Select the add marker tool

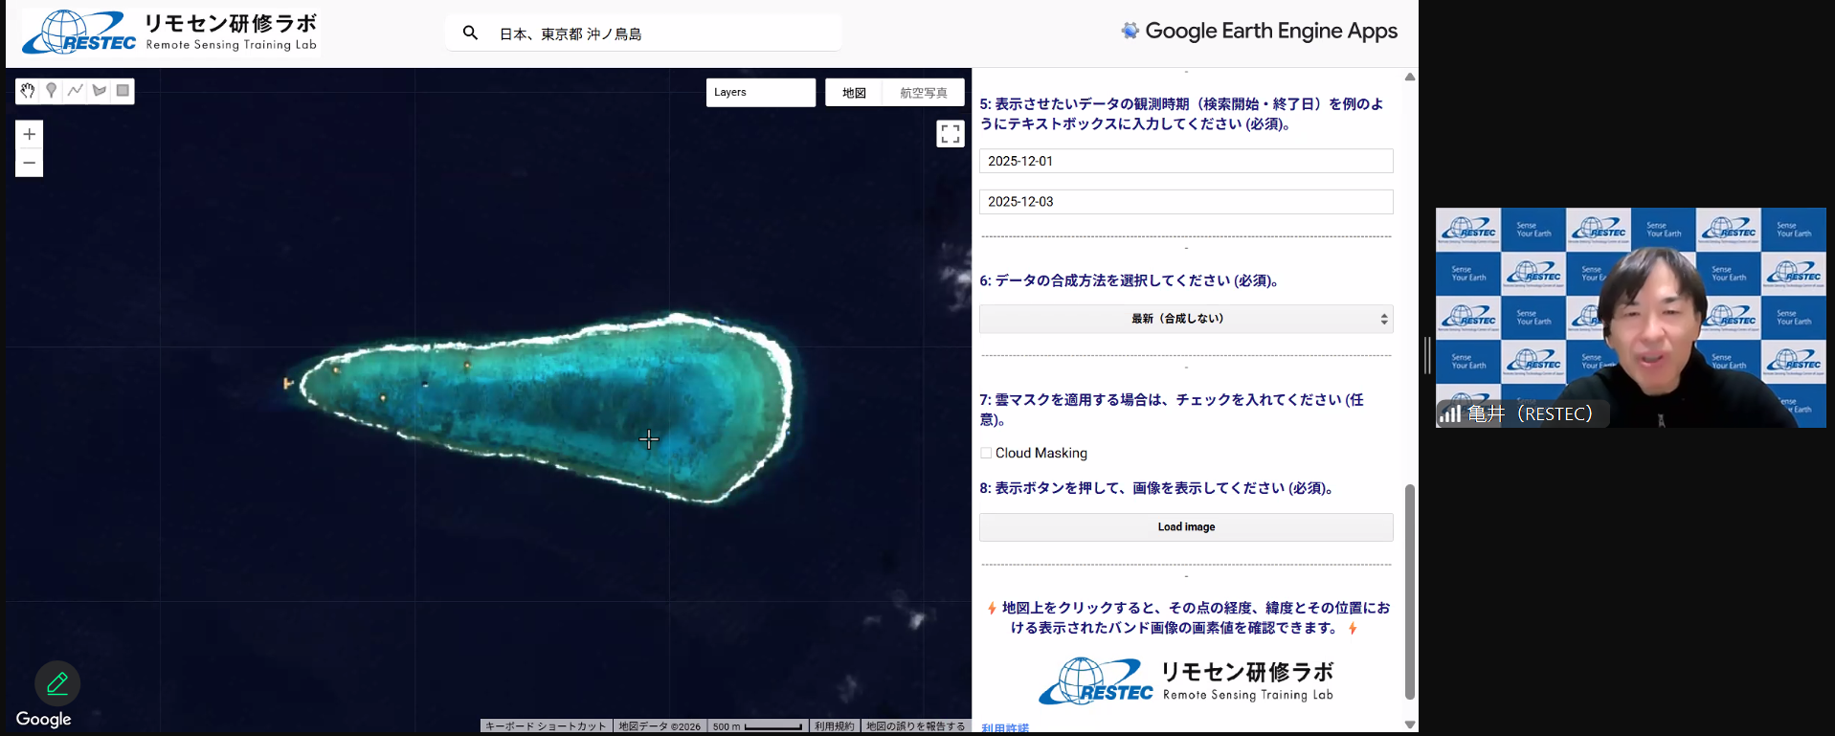pyautogui.click(x=52, y=91)
